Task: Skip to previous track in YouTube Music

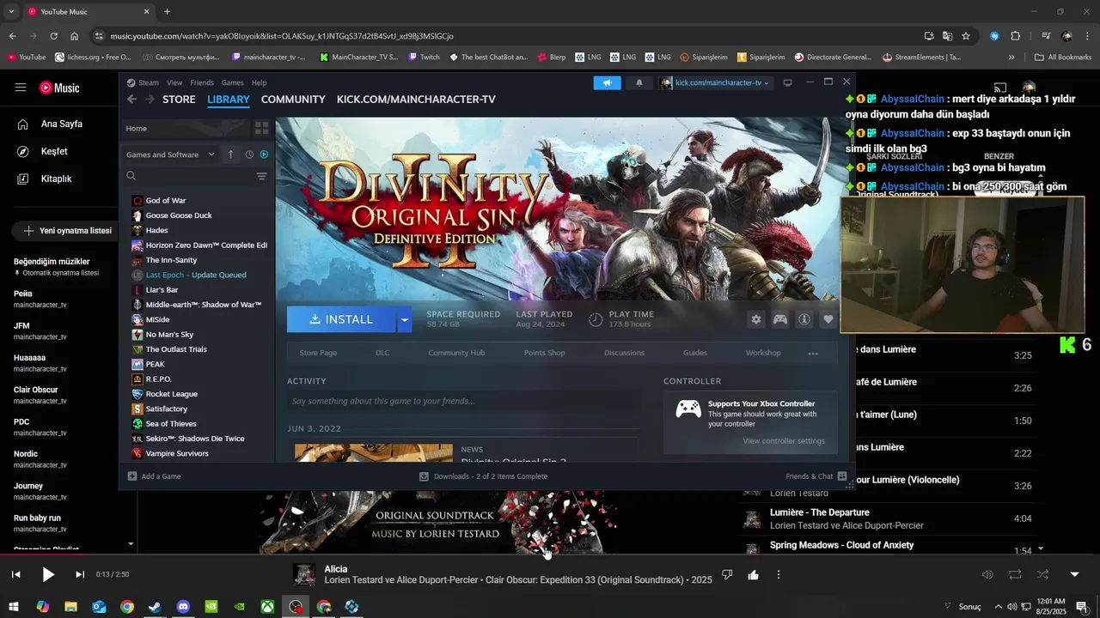Action: click(15, 574)
